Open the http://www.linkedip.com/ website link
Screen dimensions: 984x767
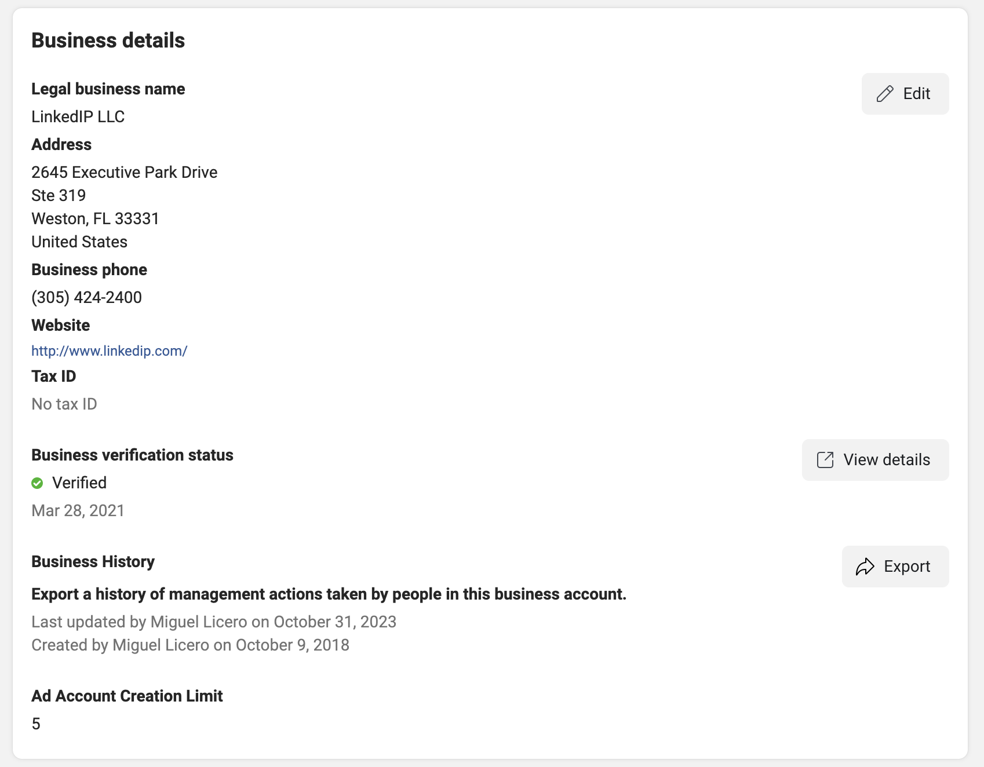click(x=110, y=351)
